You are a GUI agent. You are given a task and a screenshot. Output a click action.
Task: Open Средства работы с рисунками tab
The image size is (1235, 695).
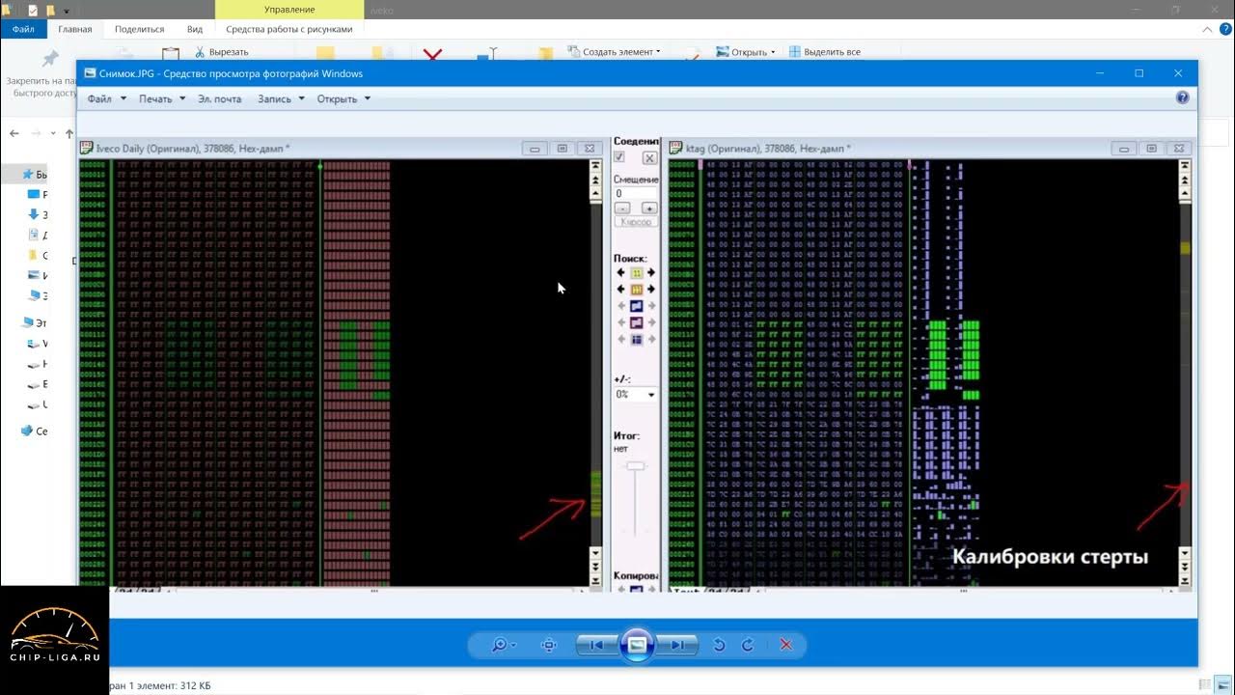click(289, 29)
